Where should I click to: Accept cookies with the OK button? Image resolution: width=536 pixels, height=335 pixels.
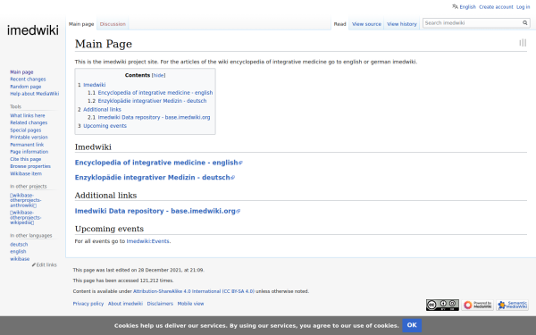point(412,325)
